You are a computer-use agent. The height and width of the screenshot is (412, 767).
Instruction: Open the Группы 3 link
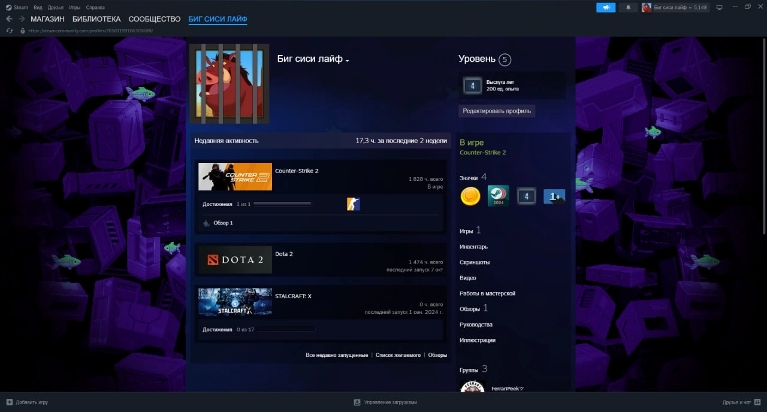(x=473, y=369)
